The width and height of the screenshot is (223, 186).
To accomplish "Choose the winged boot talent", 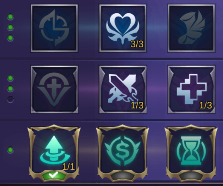I will pyautogui.click(x=191, y=28).
